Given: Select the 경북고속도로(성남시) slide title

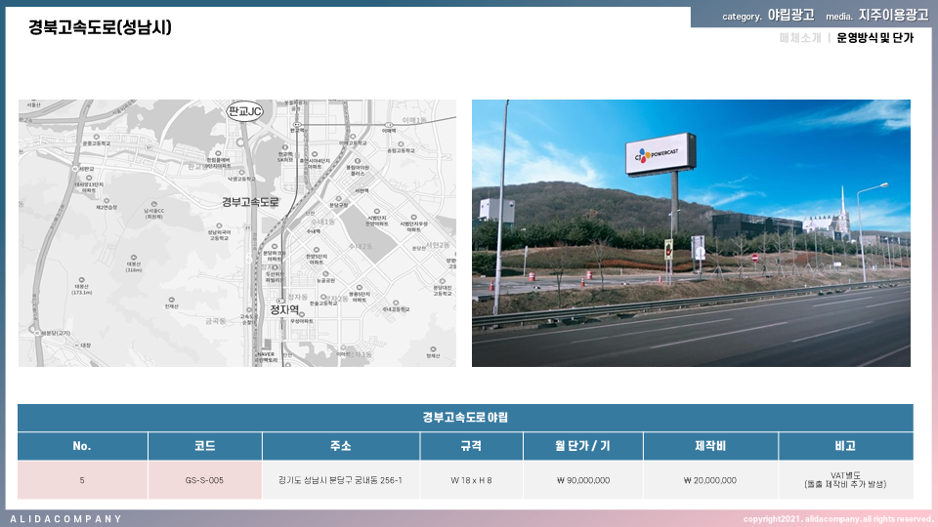Looking at the screenshot, I should click(x=101, y=27).
